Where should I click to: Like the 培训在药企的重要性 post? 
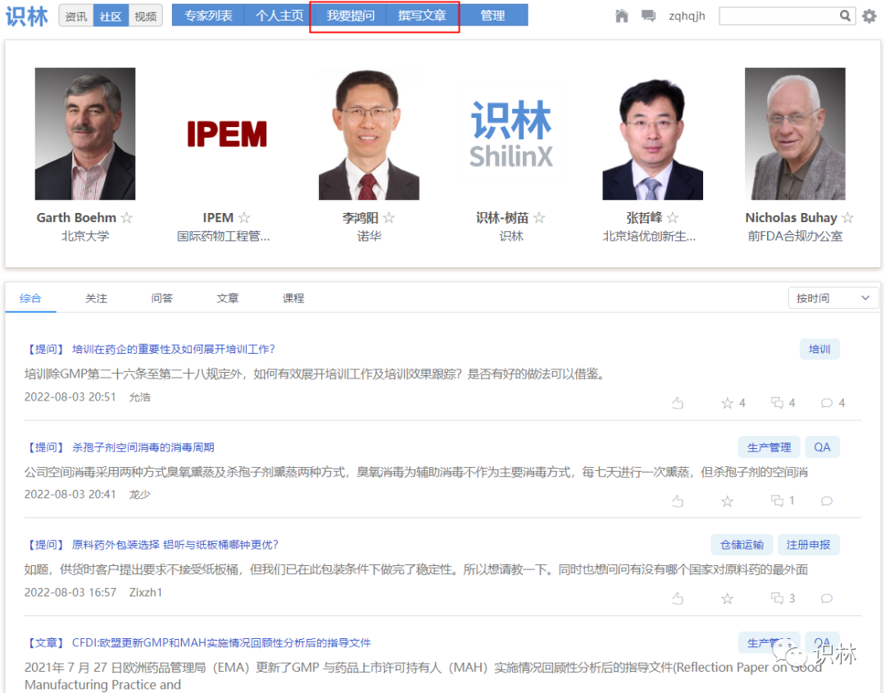(x=678, y=403)
